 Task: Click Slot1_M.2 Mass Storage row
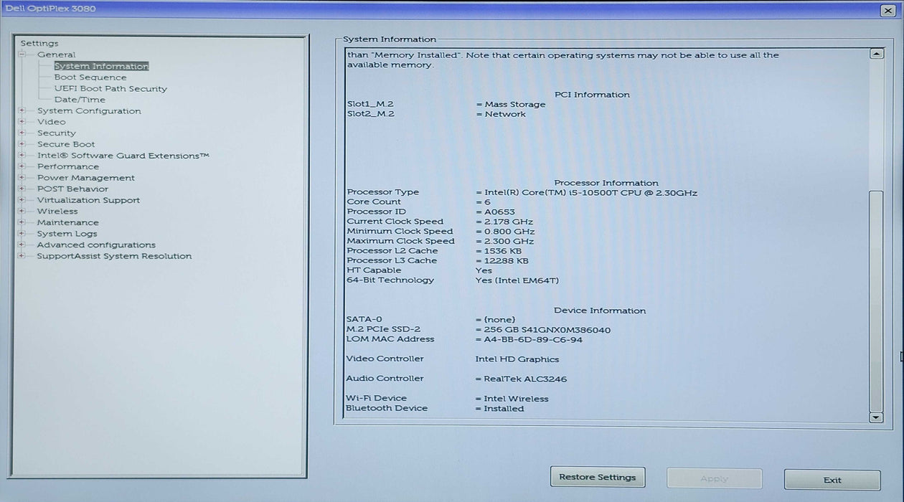click(446, 105)
